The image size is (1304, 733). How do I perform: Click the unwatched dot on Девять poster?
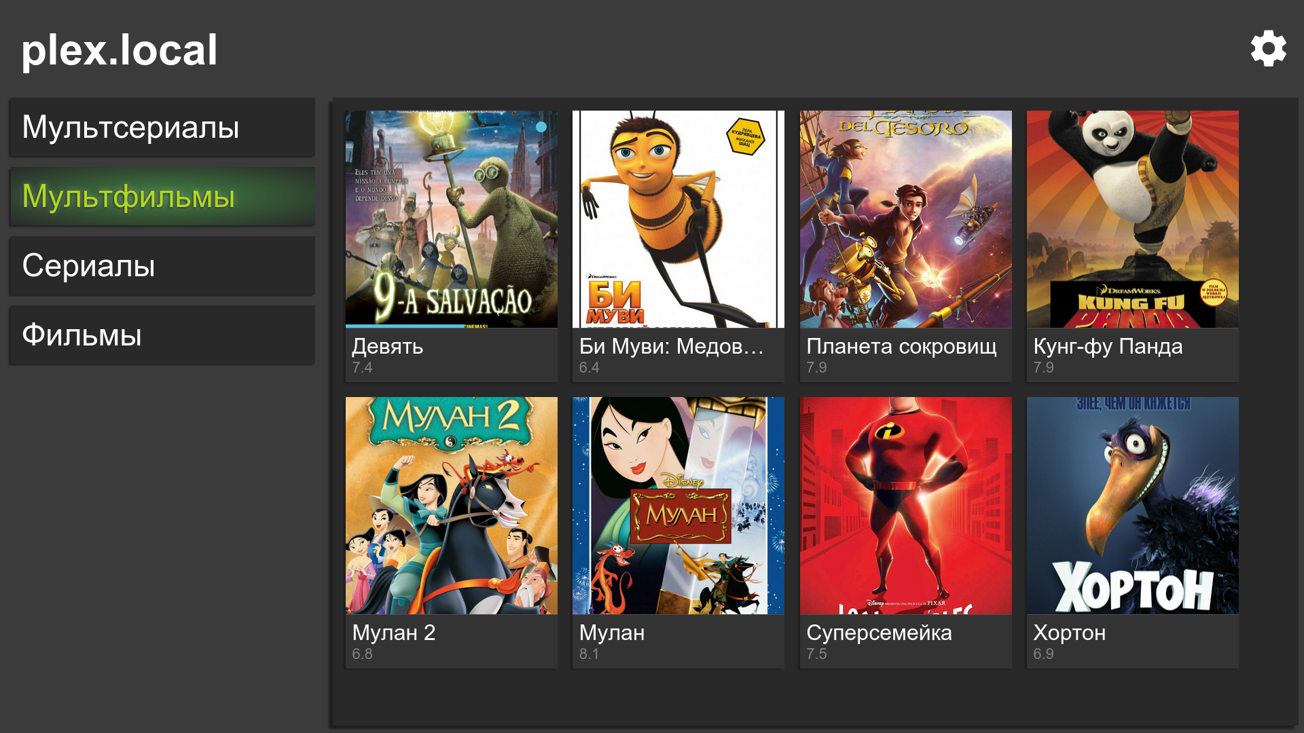click(541, 127)
